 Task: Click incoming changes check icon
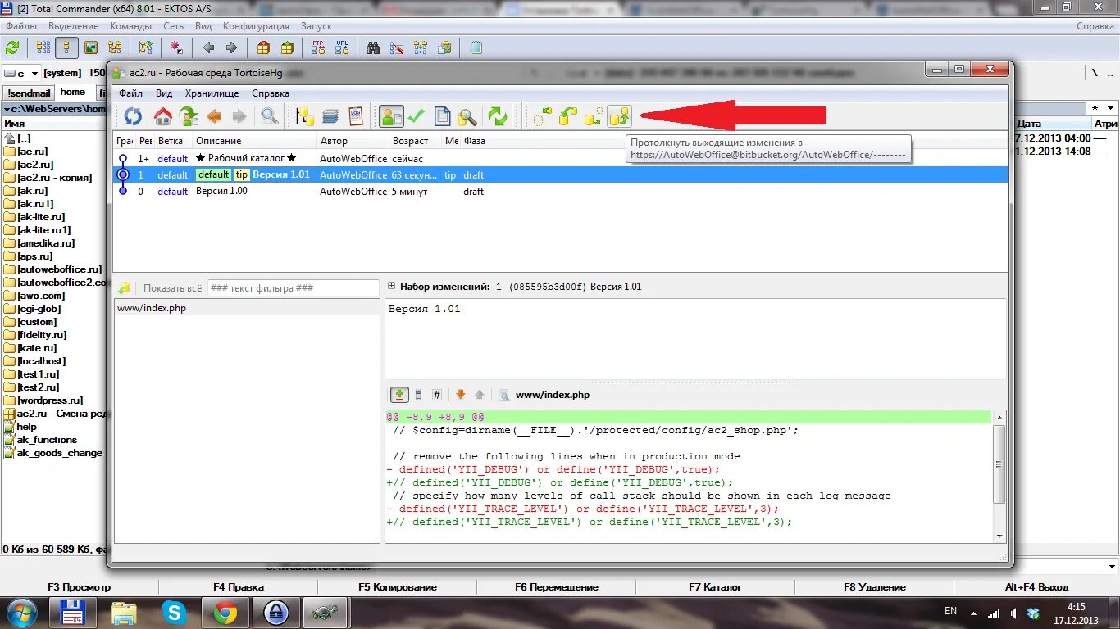point(542,116)
